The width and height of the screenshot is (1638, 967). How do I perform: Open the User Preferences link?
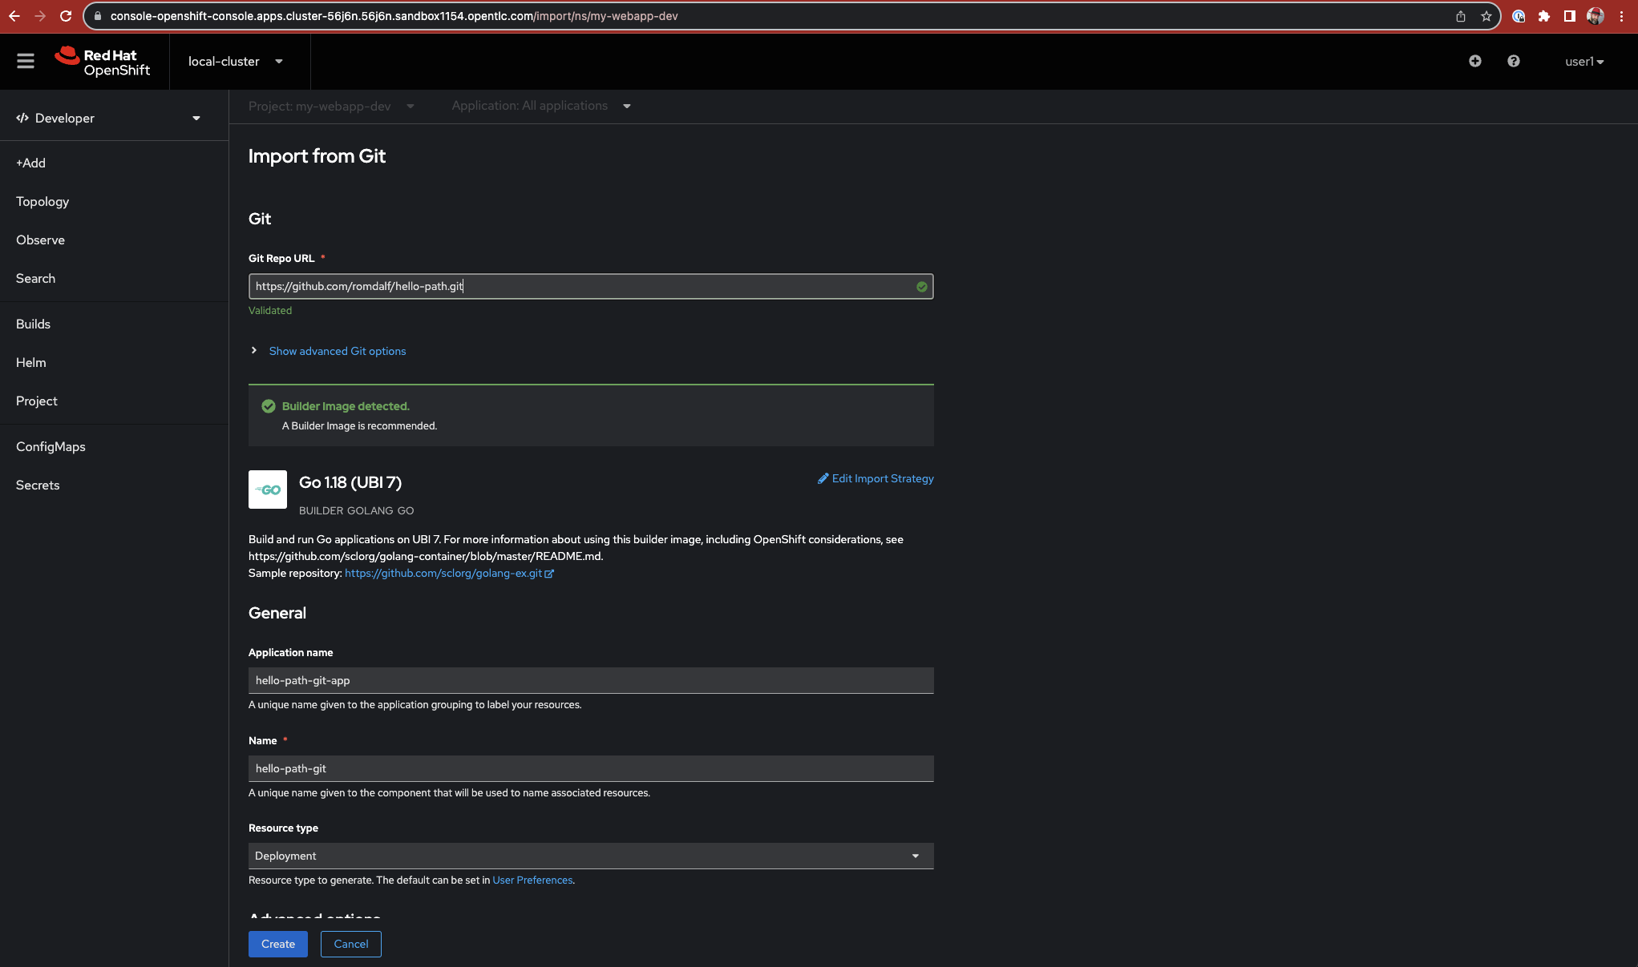tap(532, 880)
